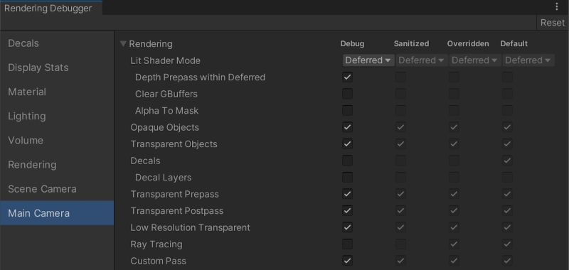569x270 pixels.
Task: Click Sanitized Opaque Objects checkbox
Action: coord(400,127)
